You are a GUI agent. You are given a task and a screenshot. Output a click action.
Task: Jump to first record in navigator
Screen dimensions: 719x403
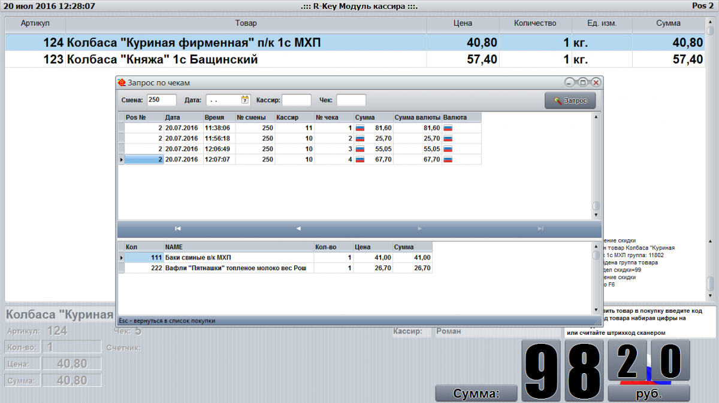[178, 228]
